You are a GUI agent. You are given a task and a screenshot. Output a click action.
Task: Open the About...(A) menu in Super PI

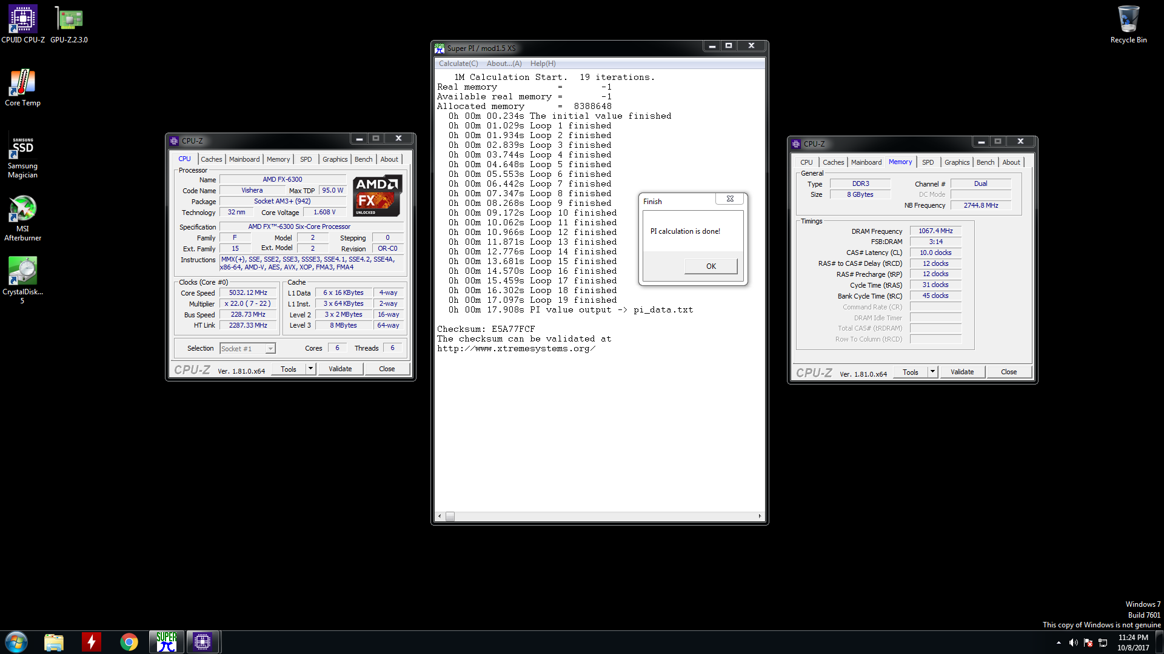click(x=504, y=64)
